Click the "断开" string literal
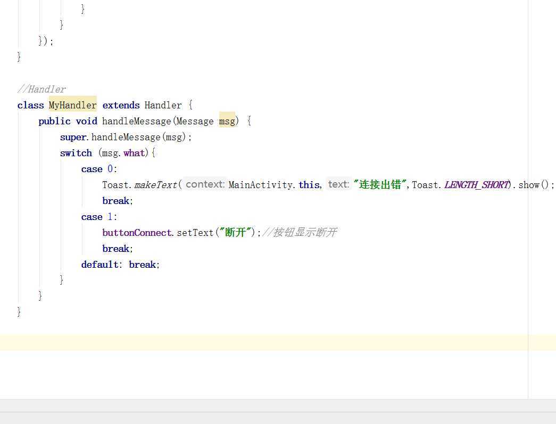This screenshot has width=556, height=424. 236,232
